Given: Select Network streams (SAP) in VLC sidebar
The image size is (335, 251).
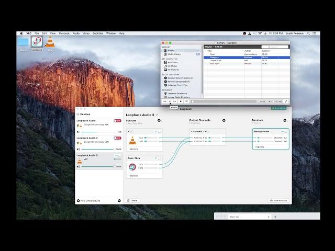Looking at the screenshot, I should [x=177, y=82].
